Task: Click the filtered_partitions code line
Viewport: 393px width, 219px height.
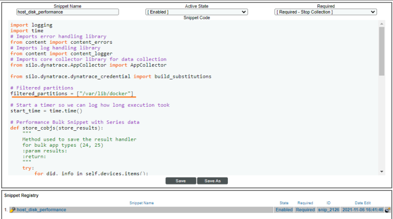Action: pyautogui.click(x=72, y=94)
